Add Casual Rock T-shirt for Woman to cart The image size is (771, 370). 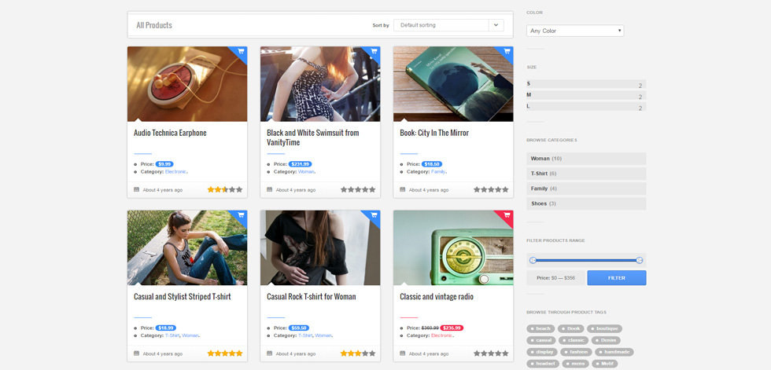374,215
